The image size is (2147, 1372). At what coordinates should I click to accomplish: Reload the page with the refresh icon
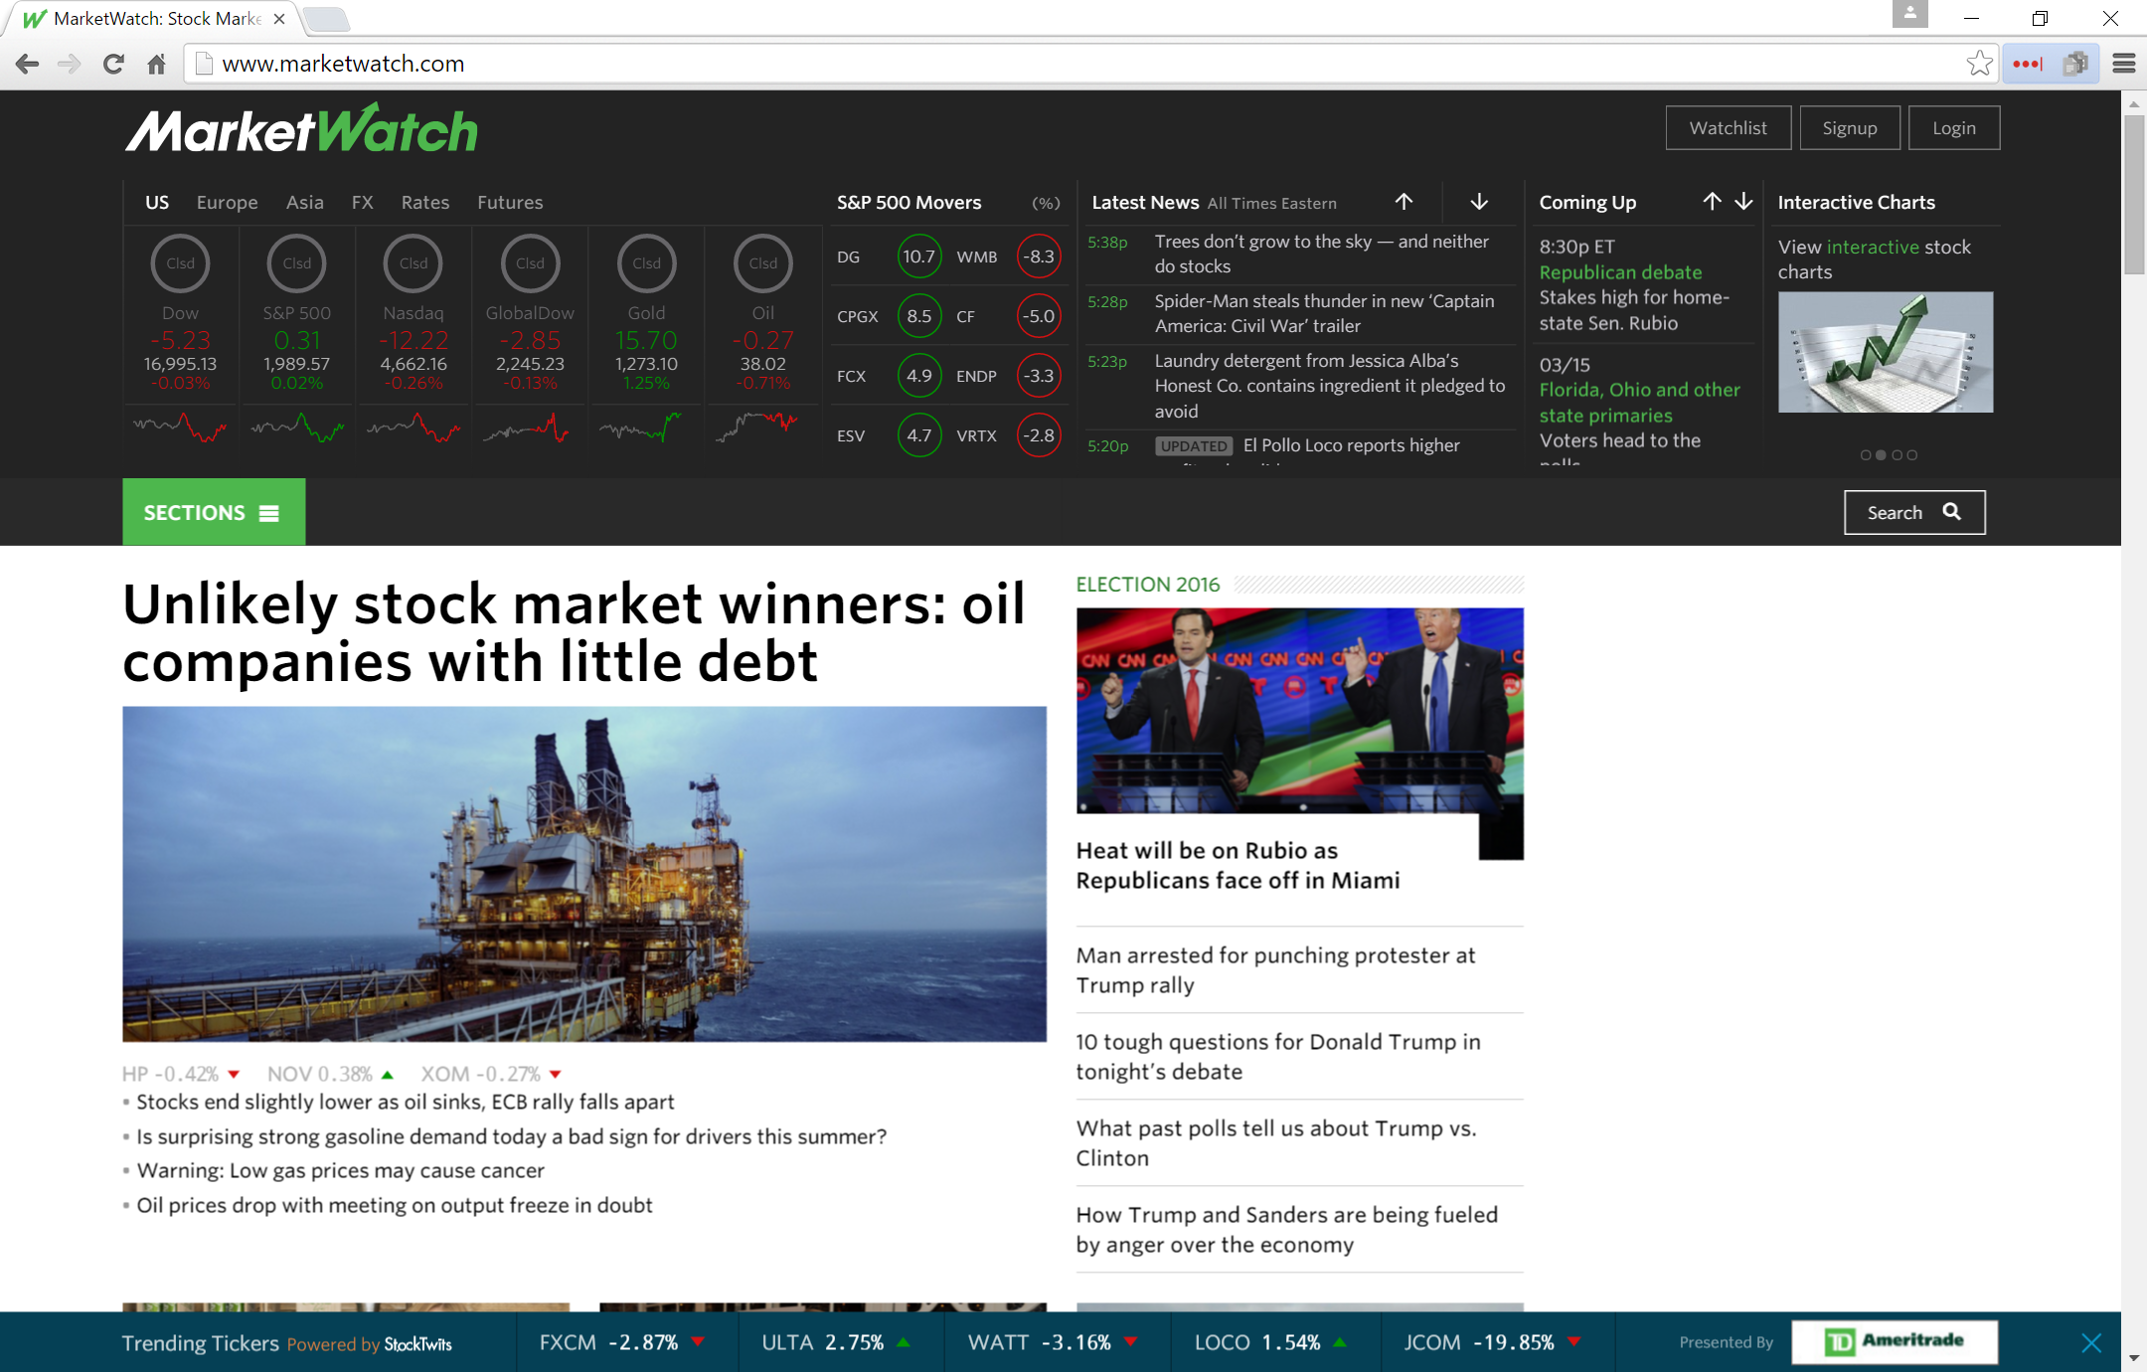click(x=113, y=63)
